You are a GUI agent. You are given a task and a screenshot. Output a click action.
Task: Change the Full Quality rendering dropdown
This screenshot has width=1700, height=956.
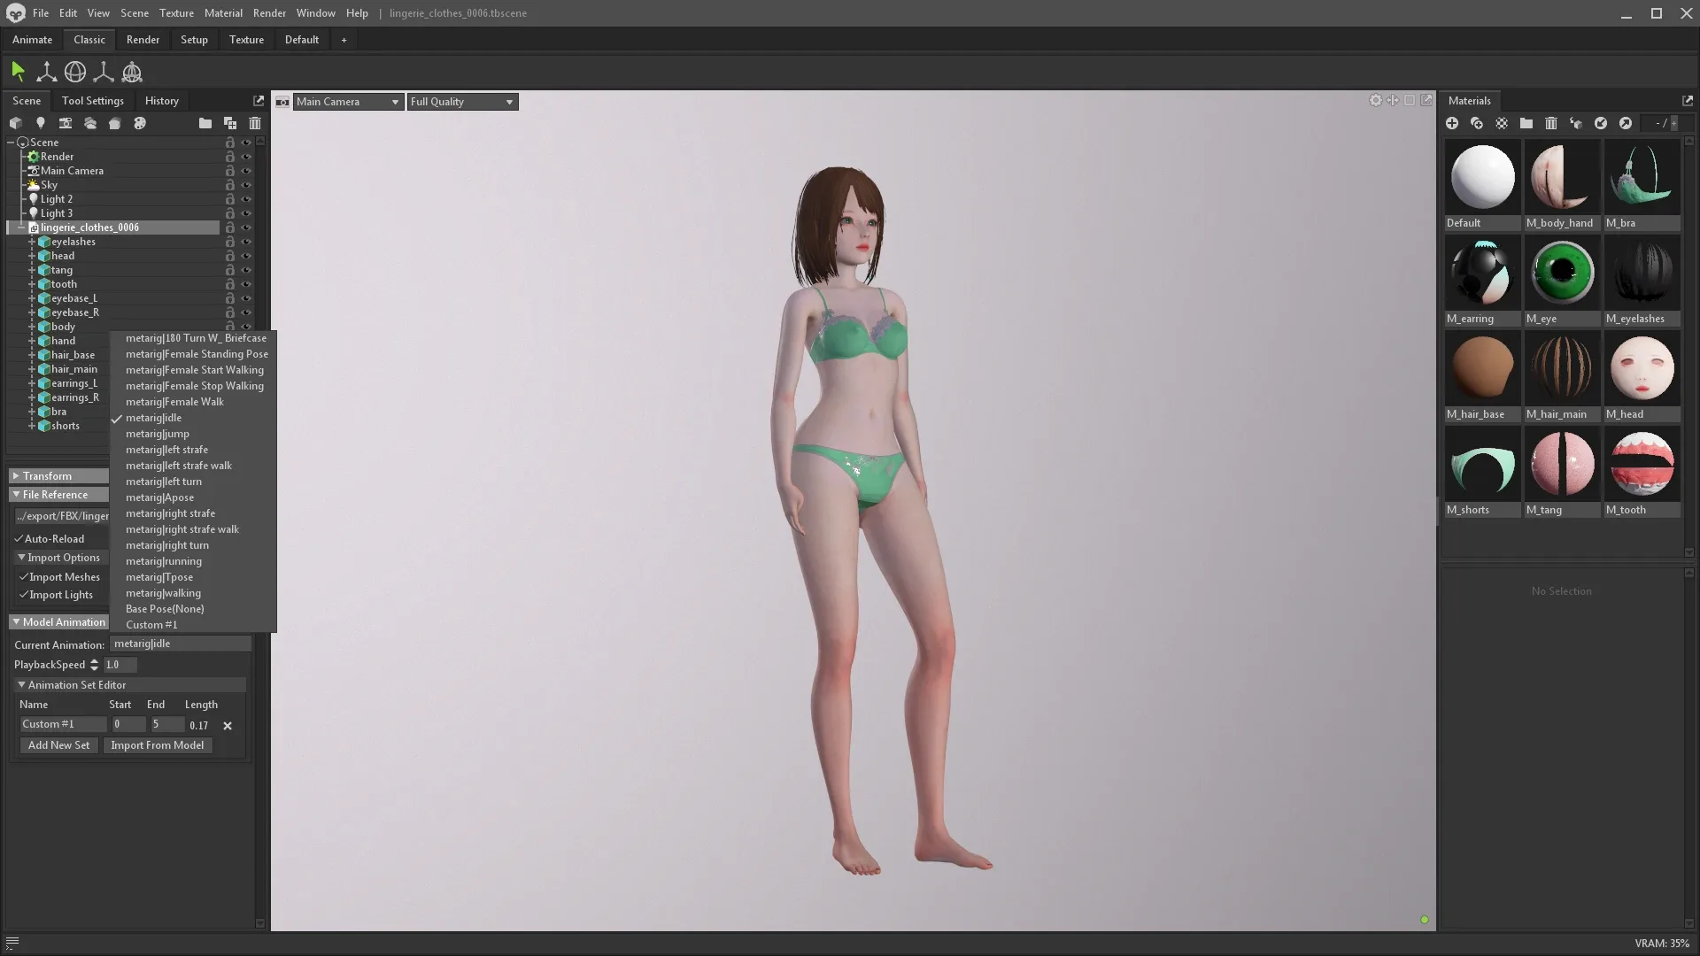coord(461,101)
